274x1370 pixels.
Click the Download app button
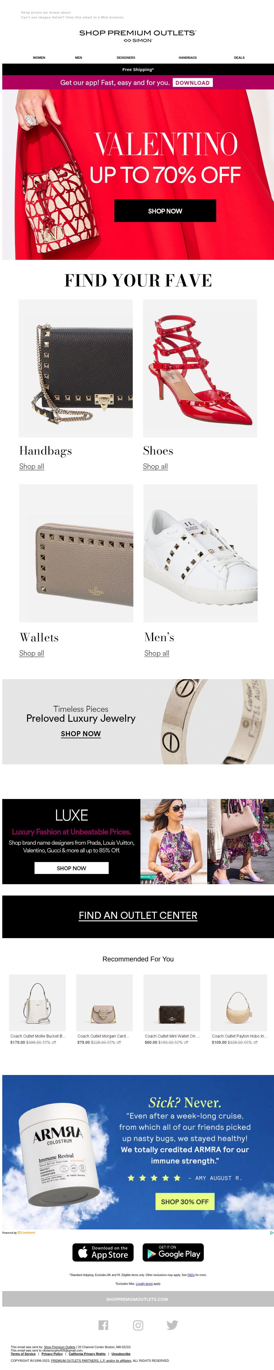pyautogui.click(x=192, y=82)
